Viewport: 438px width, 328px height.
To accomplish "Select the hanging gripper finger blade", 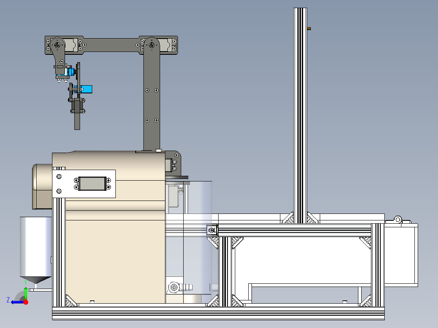I will point(77,120).
